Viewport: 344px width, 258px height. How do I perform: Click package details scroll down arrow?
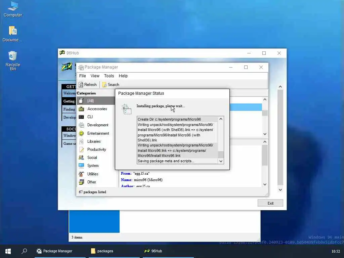pyautogui.click(x=265, y=184)
